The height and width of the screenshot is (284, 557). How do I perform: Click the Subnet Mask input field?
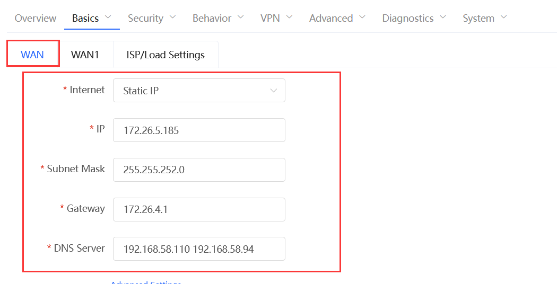199,170
